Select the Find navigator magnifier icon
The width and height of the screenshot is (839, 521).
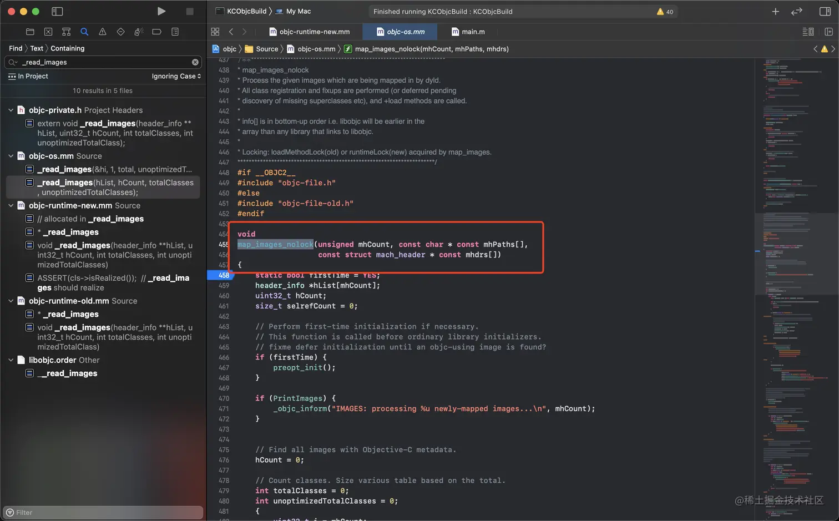point(84,32)
